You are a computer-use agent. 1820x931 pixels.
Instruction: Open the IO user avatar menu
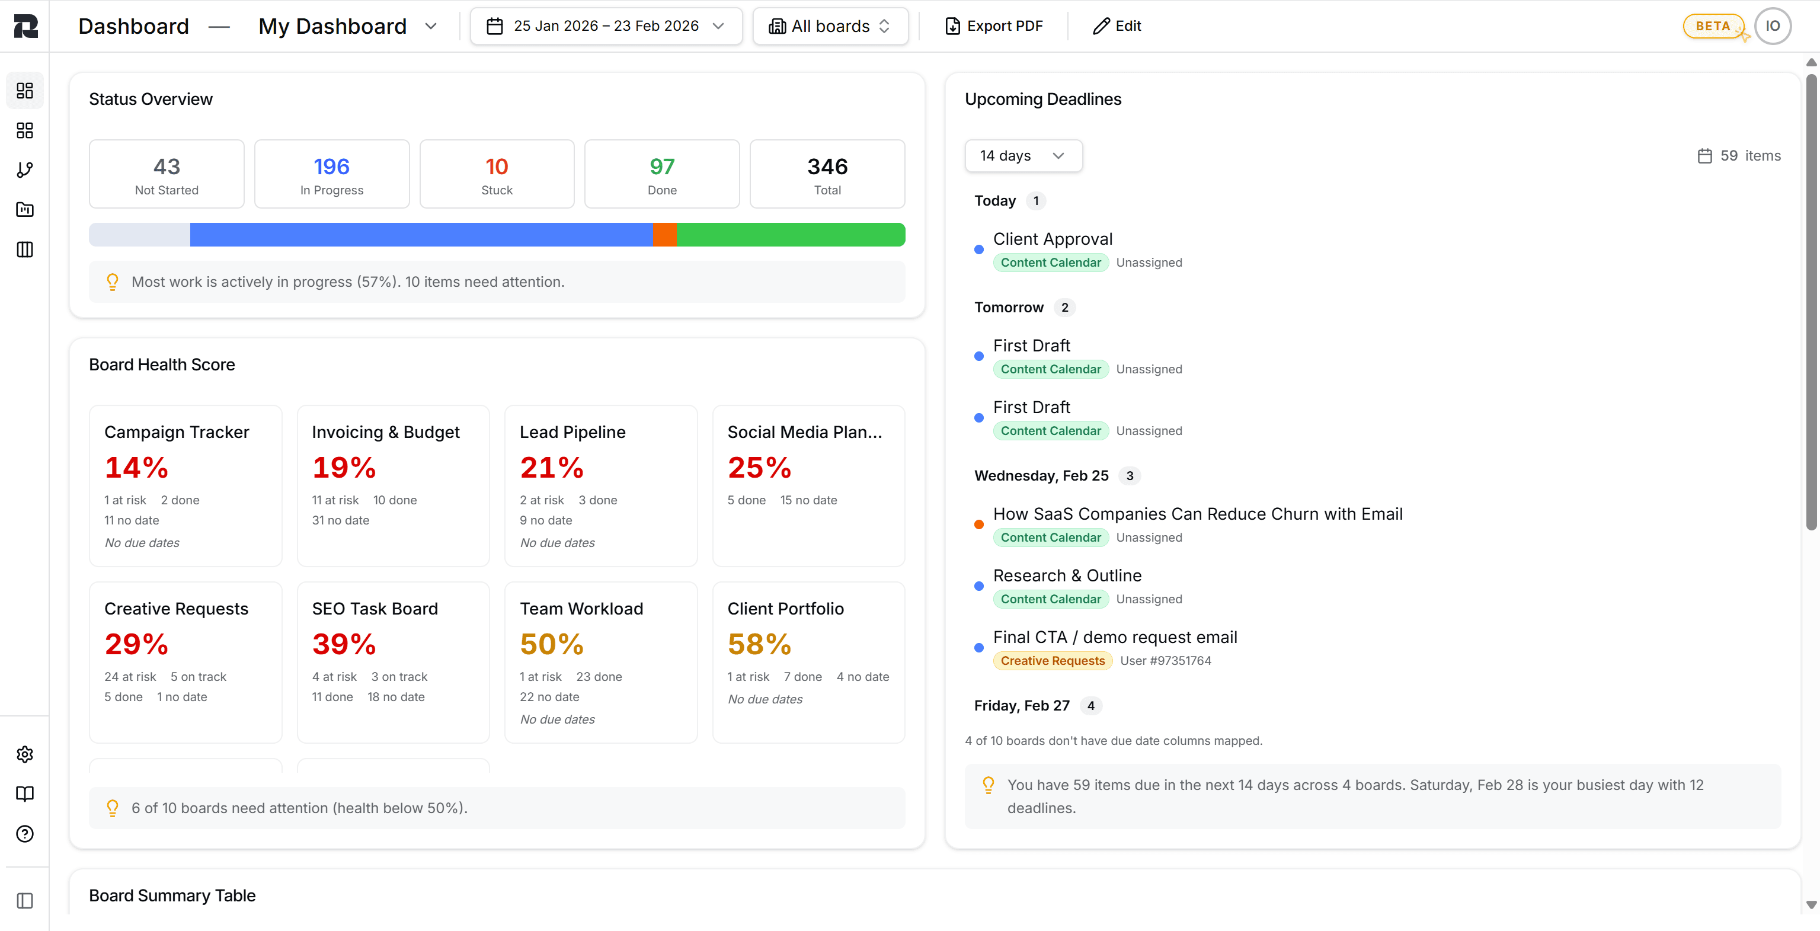[1773, 25]
